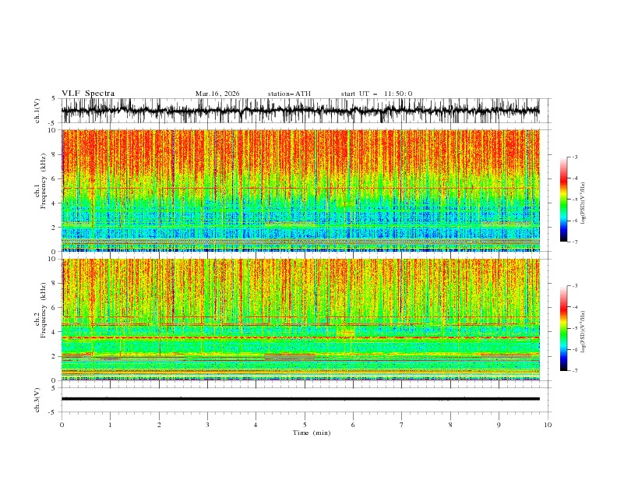The image size is (617, 477).
Task: Click the "4" tick on the time axis
Action: pos(256,425)
